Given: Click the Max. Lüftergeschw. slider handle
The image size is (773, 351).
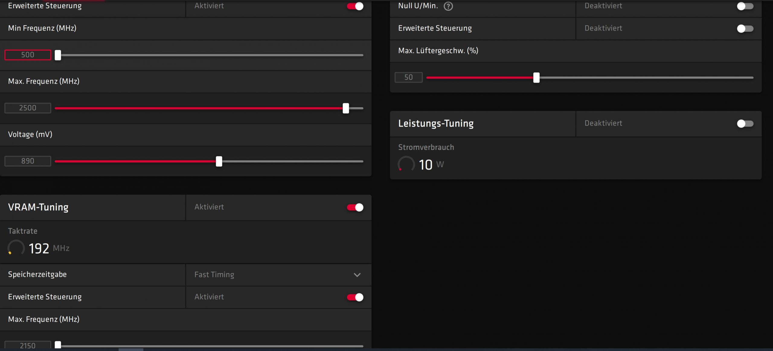Looking at the screenshot, I should 536,77.
